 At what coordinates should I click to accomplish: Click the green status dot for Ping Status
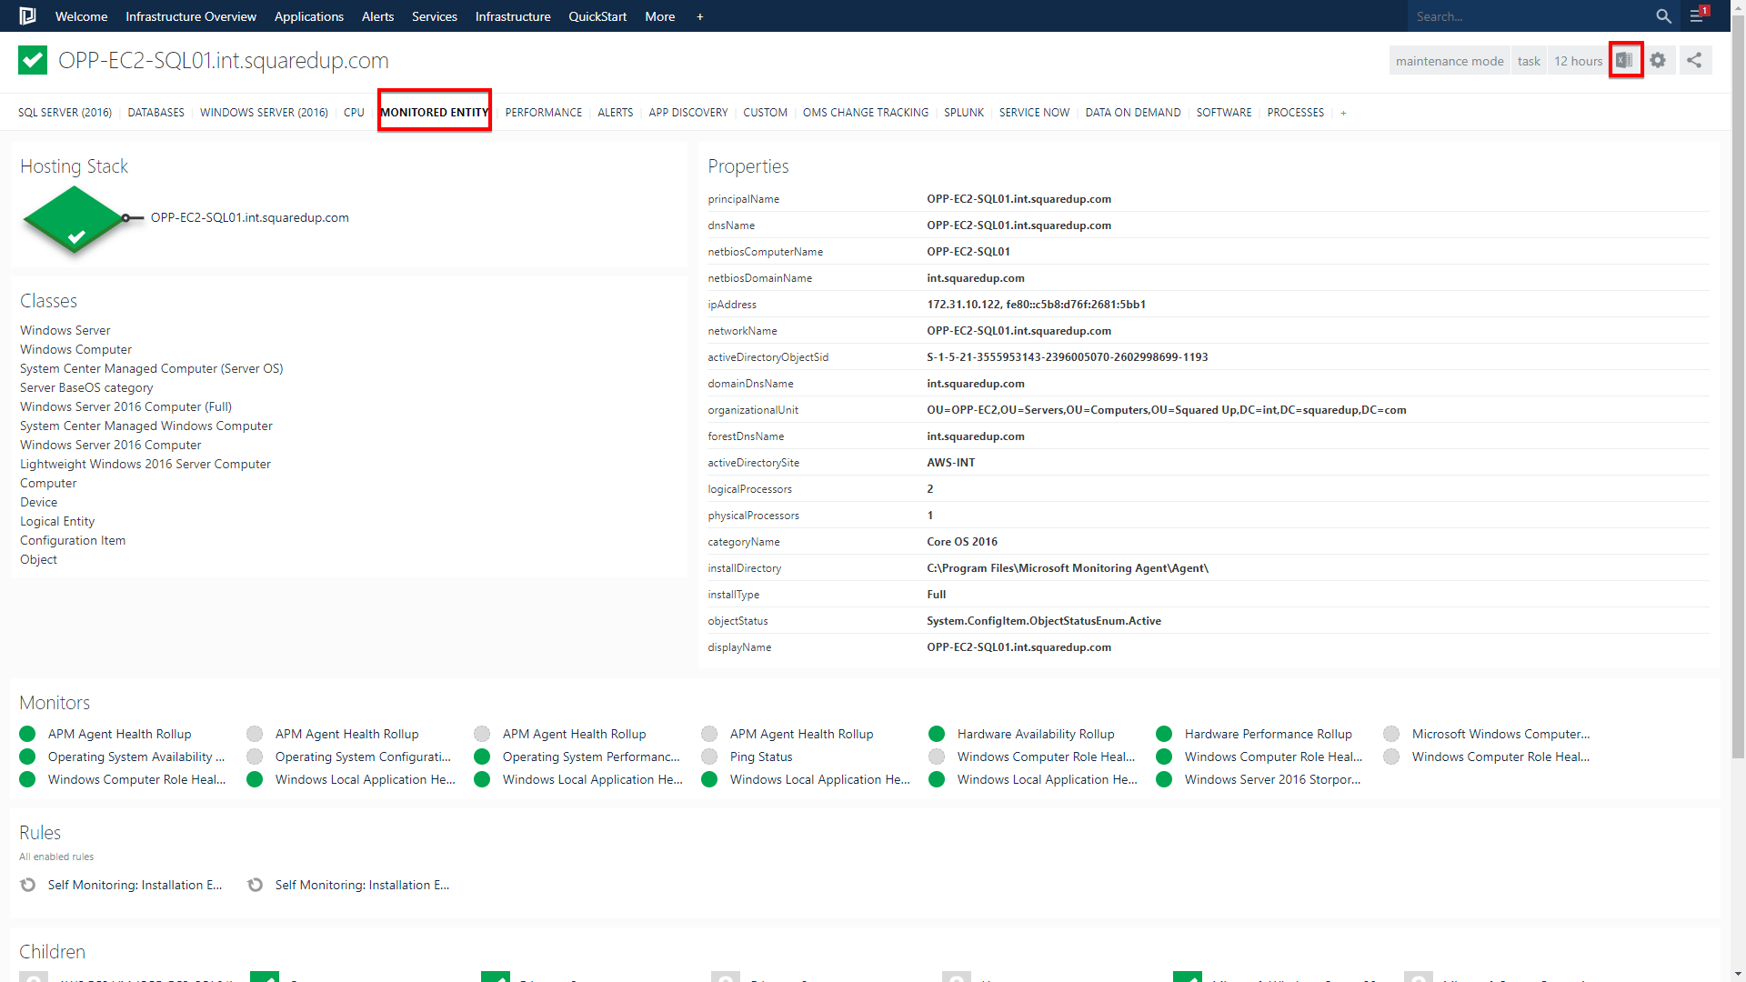(709, 757)
